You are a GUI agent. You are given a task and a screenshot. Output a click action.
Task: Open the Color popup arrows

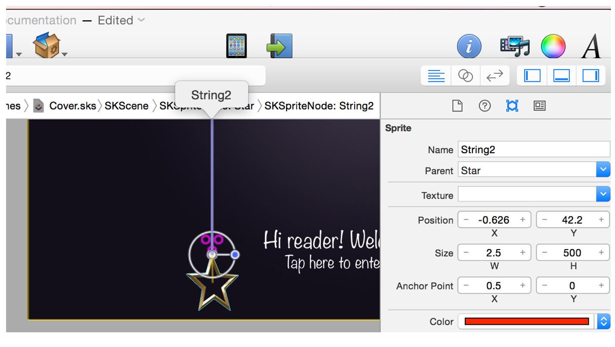coord(603,321)
